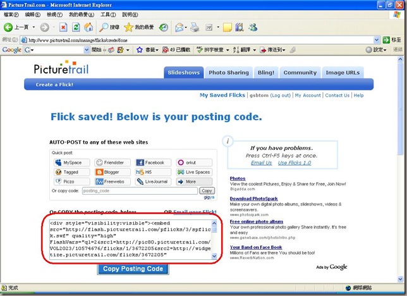Click the popup blocker 49 blocked icon
This screenshot has height=296, width=407.
166,49
